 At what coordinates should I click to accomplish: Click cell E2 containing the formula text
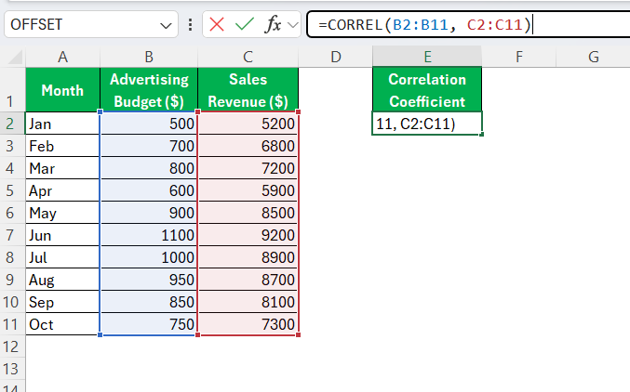pos(427,124)
